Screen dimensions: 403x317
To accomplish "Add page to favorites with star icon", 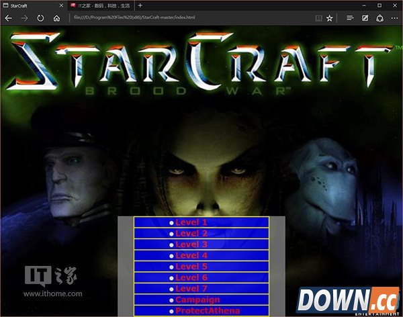I will tap(329, 18).
